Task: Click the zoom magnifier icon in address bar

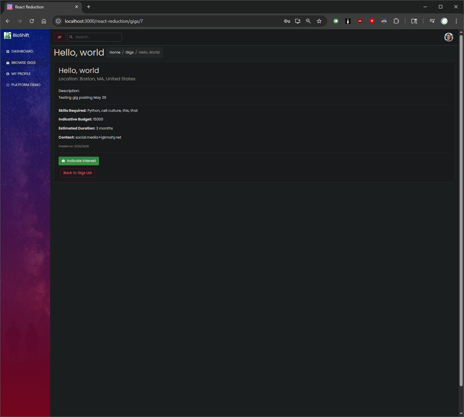Action: (x=308, y=21)
